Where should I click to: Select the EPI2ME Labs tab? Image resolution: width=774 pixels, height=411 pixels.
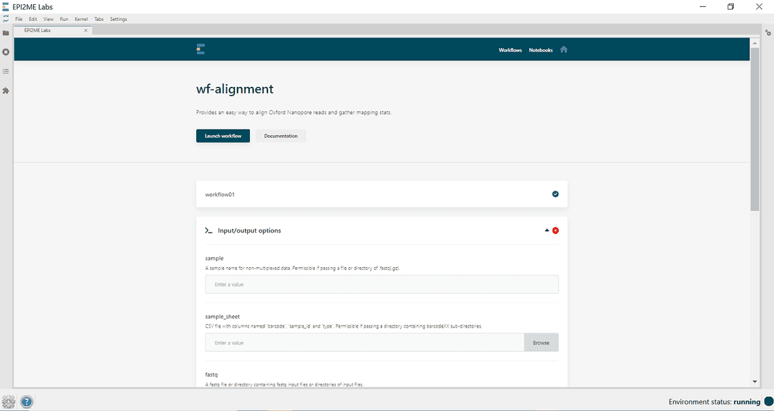(x=48, y=30)
